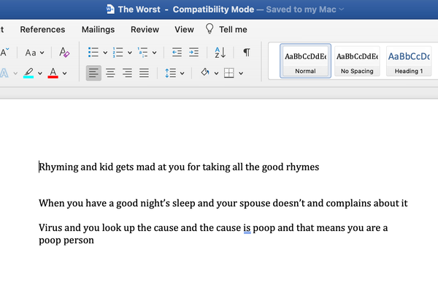Viewport: 438px width, 299px height.
Task: Toggle center text alignment
Action: (x=111, y=72)
